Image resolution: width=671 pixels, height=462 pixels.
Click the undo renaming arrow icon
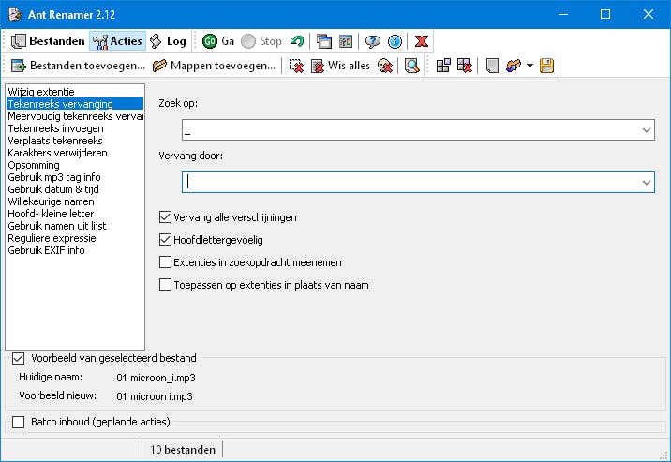tap(297, 41)
